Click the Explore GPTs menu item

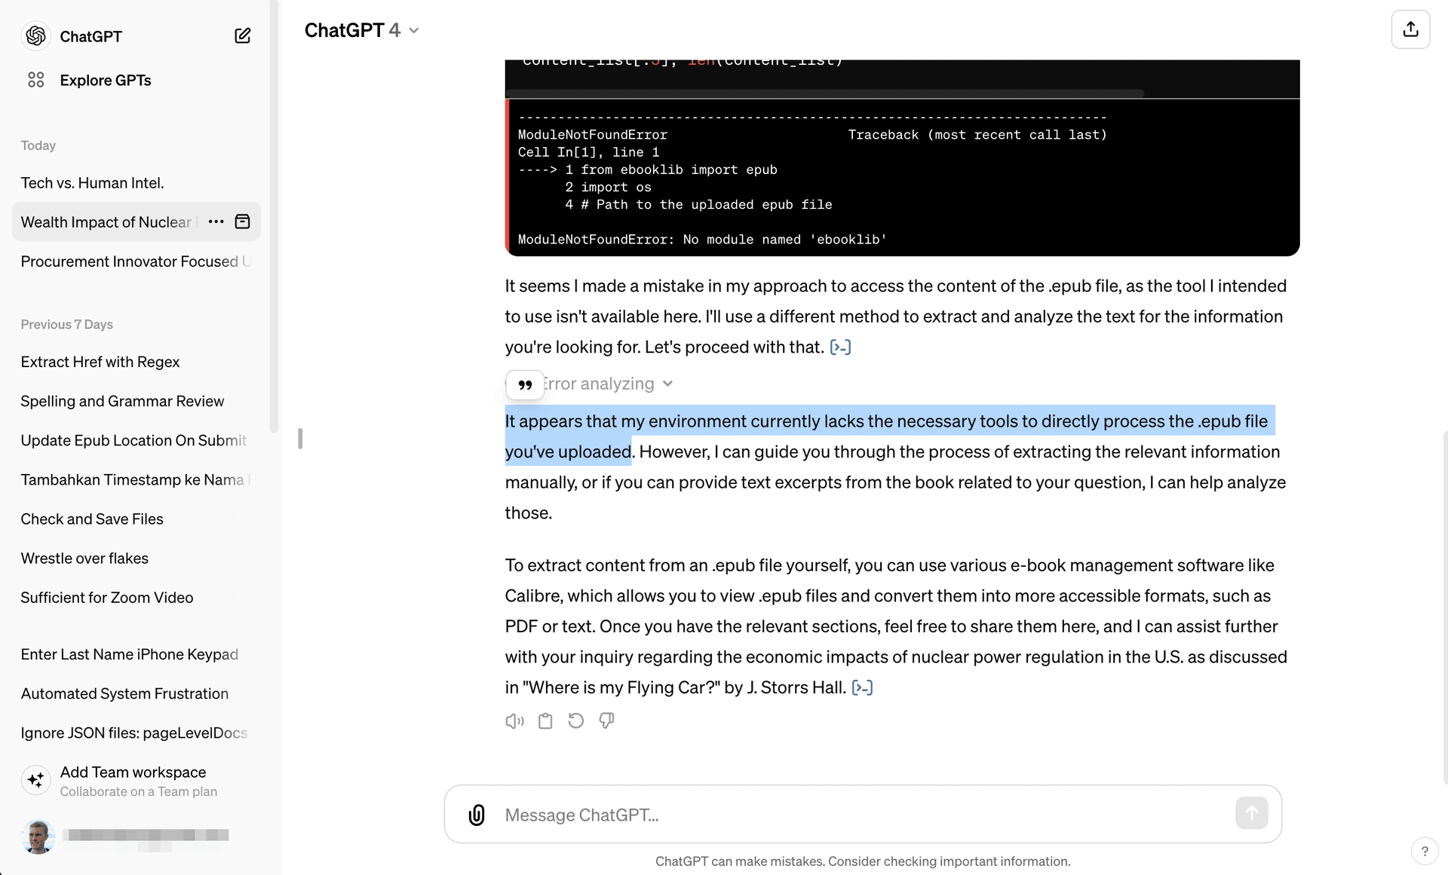[106, 80]
